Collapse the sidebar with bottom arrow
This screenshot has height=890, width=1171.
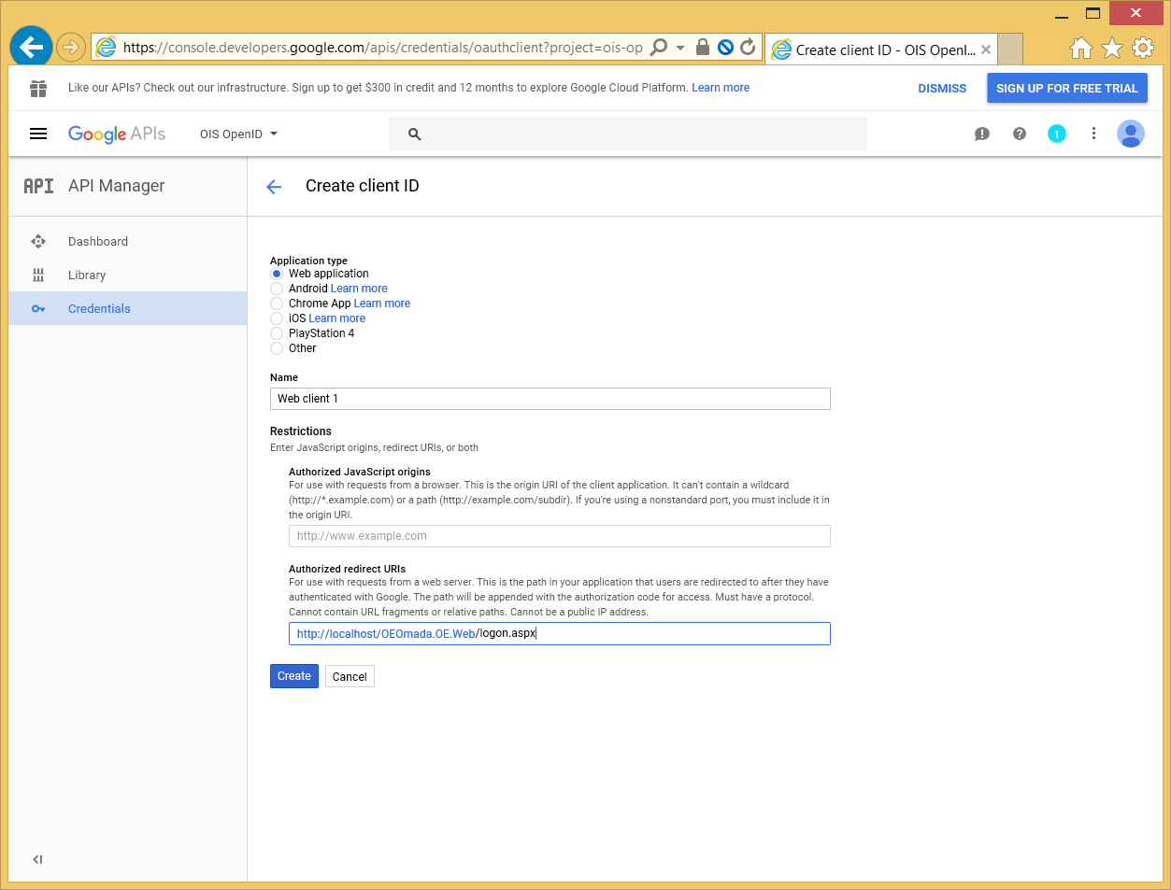[x=37, y=859]
